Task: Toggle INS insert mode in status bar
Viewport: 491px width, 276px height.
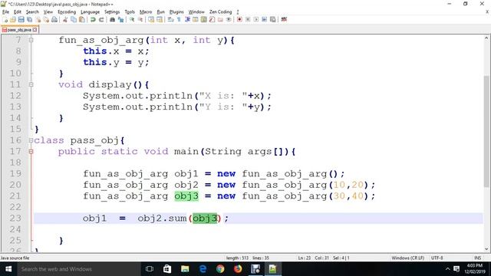Action: pyautogui.click(x=477, y=258)
